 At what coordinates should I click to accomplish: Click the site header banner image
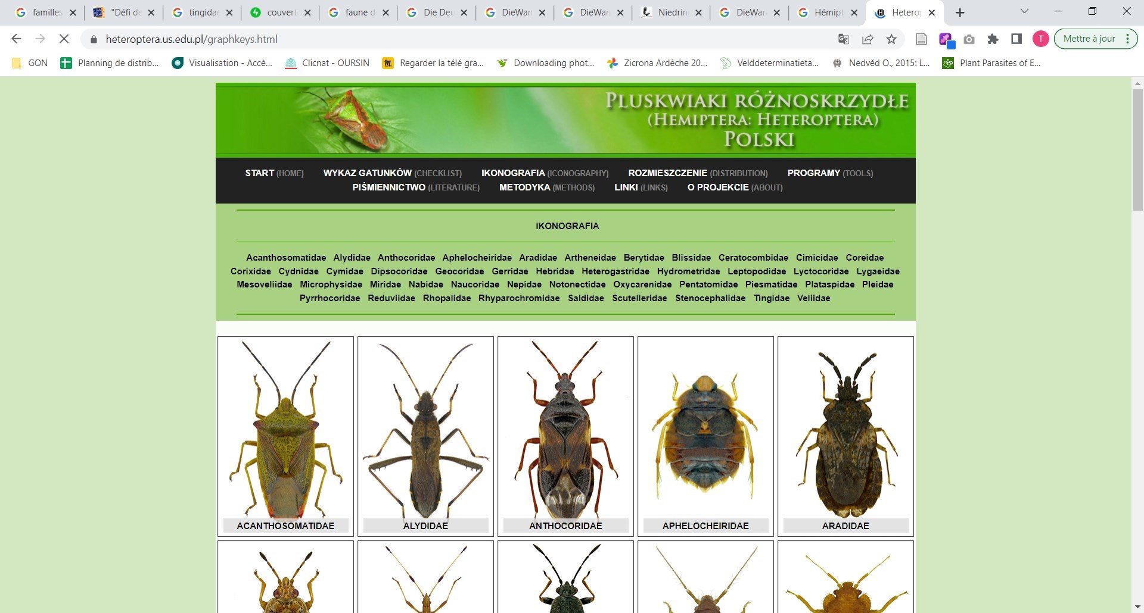click(x=565, y=120)
